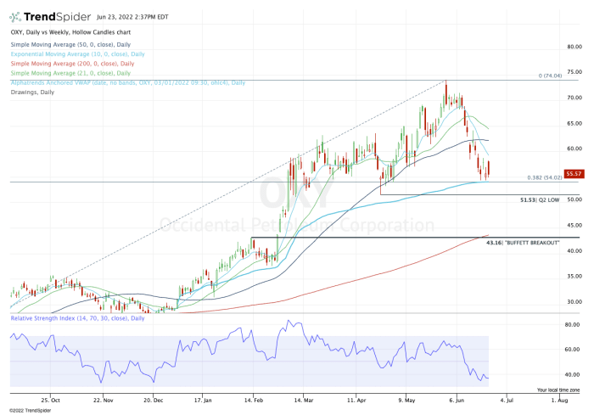
Task: Click the Alphatrends Anchored VWAP legend entry
Action: [127, 82]
